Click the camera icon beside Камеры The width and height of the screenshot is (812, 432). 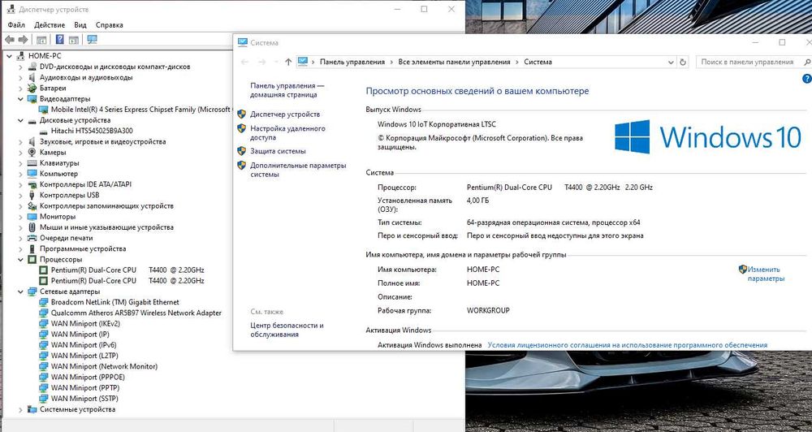coord(32,153)
